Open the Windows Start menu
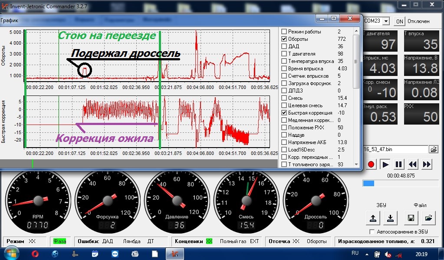 [11, 253]
